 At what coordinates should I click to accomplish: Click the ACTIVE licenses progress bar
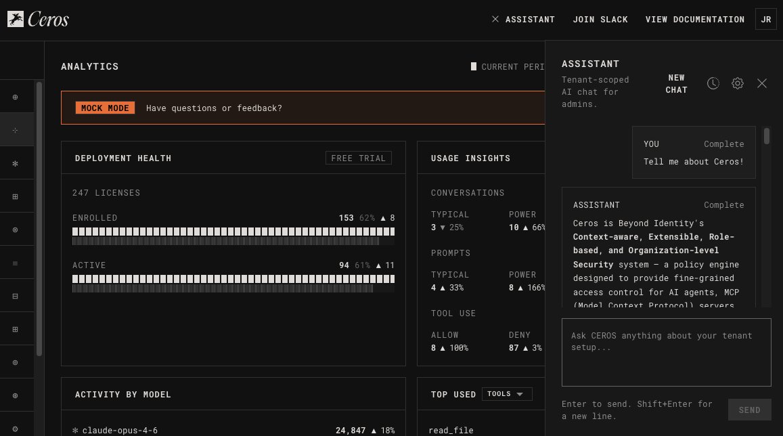click(x=233, y=283)
